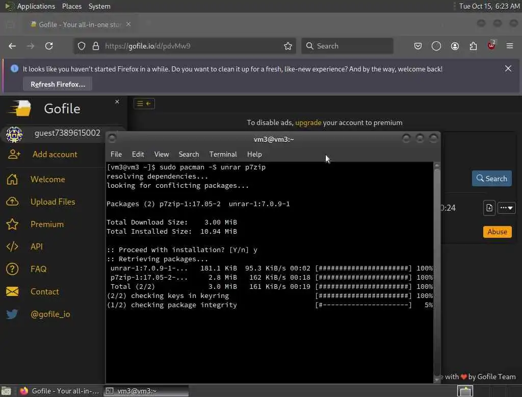Viewport: 522px width, 397px height.
Task: Open uBlock Origin extension icon
Action: (491, 45)
